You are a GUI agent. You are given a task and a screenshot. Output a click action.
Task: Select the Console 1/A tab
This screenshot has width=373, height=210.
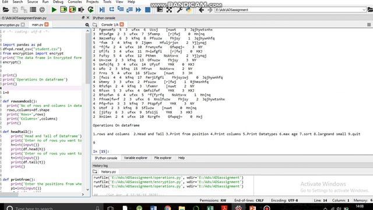tap(110, 24)
